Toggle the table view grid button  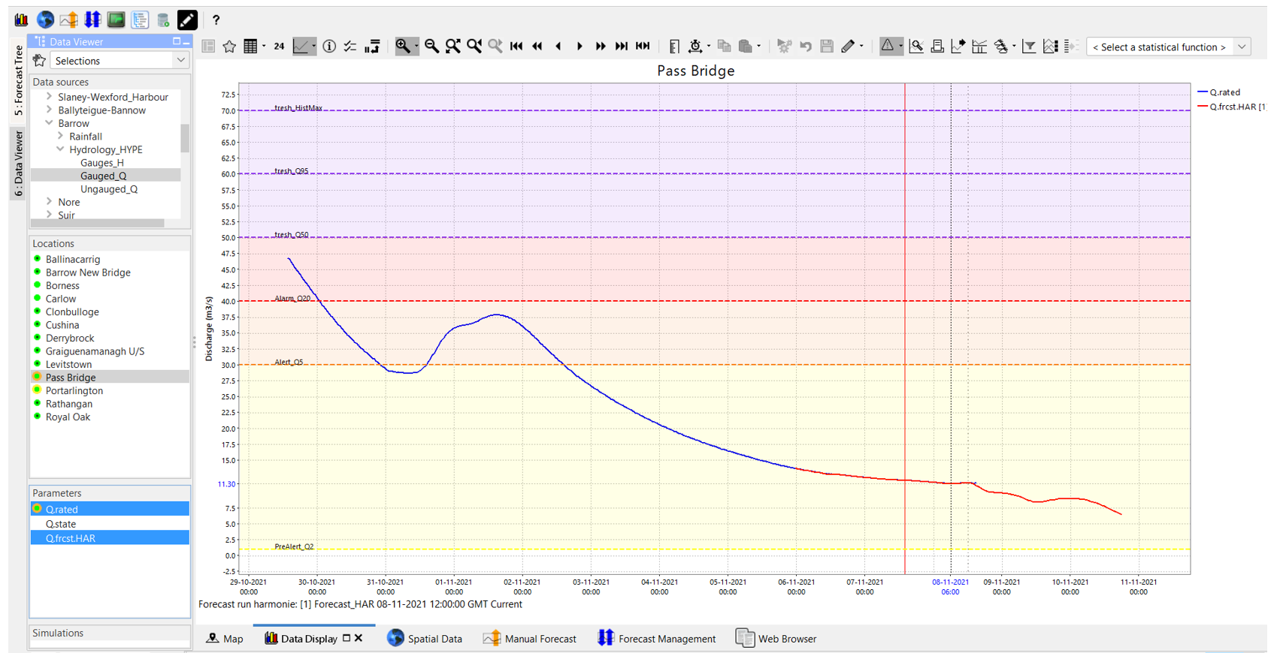tap(251, 47)
